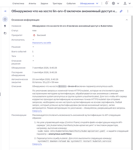Click the lin-srv-0 host name in description
The height and width of the screenshot is (150, 133).
[x=72, y=86]
